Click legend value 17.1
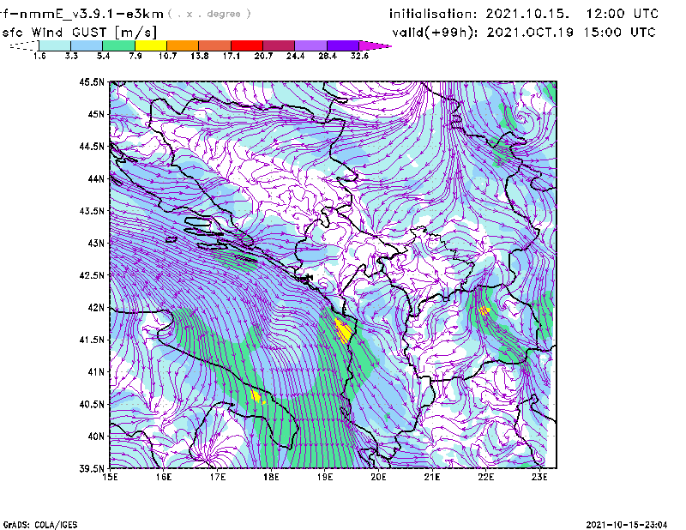The height and width of the screenshot is (530, 686). pos(232,56)
